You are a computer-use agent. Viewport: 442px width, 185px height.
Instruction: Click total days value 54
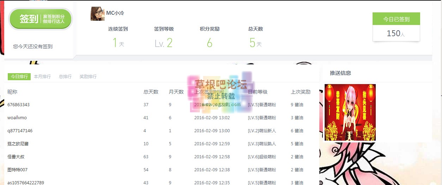(x=146, y=170)
